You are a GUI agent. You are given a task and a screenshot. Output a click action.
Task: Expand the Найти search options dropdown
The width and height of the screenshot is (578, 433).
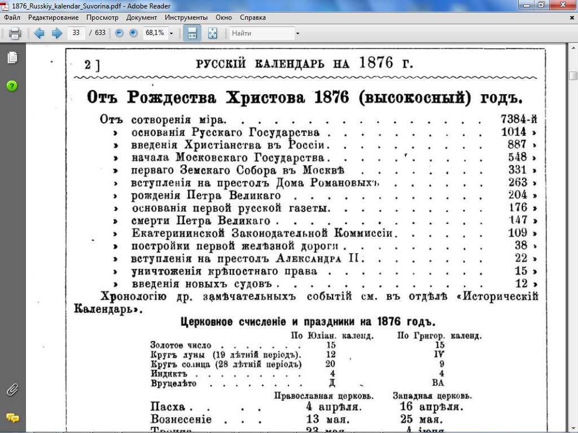click(x=297, y=33)
